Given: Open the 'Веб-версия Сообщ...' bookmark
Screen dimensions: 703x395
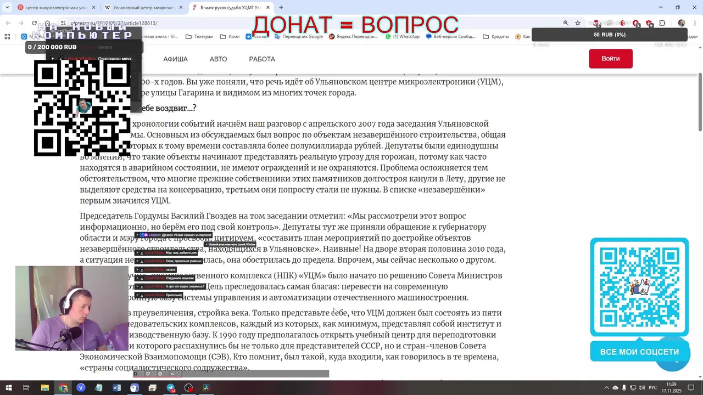Looking at the screenshot, I should click(x=451, y=37).
